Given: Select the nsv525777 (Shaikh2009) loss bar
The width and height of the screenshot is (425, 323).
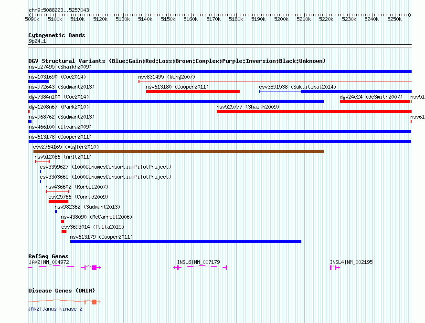Looking at the screenshot, I should pos(314,111).
